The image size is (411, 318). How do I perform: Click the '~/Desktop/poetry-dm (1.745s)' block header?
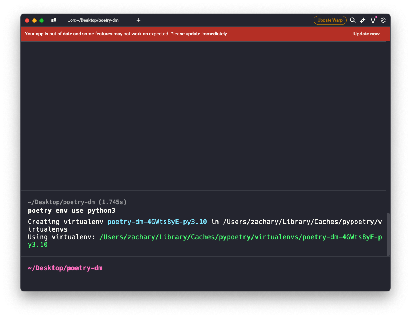coord(77,202)
